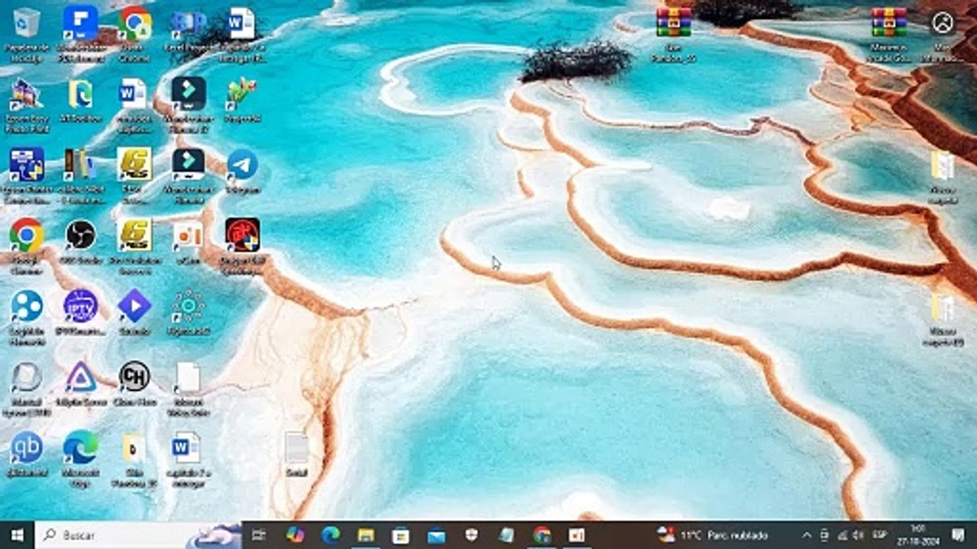The image size is (977, 549).
Task: Open the Microsoft Edge desktop shortcut
Action: (80, 448)
